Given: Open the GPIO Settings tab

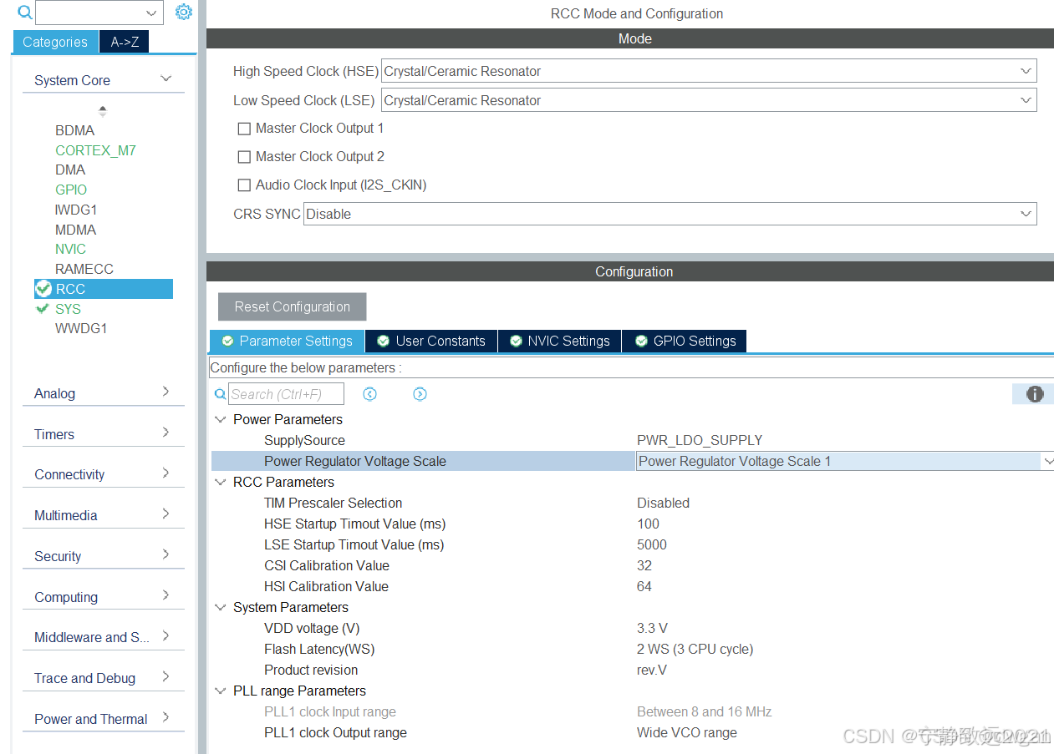Looking at the screenshot, I should 685,341.
